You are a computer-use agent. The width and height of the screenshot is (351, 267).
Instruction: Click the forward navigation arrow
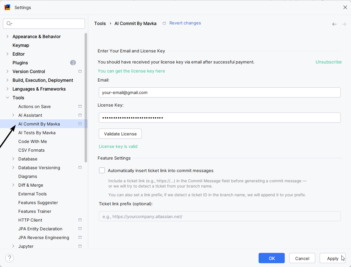[x=344, y=24]
